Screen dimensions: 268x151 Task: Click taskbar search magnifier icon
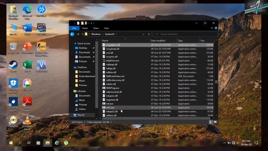pyautogui.click(x=20, y=143)
